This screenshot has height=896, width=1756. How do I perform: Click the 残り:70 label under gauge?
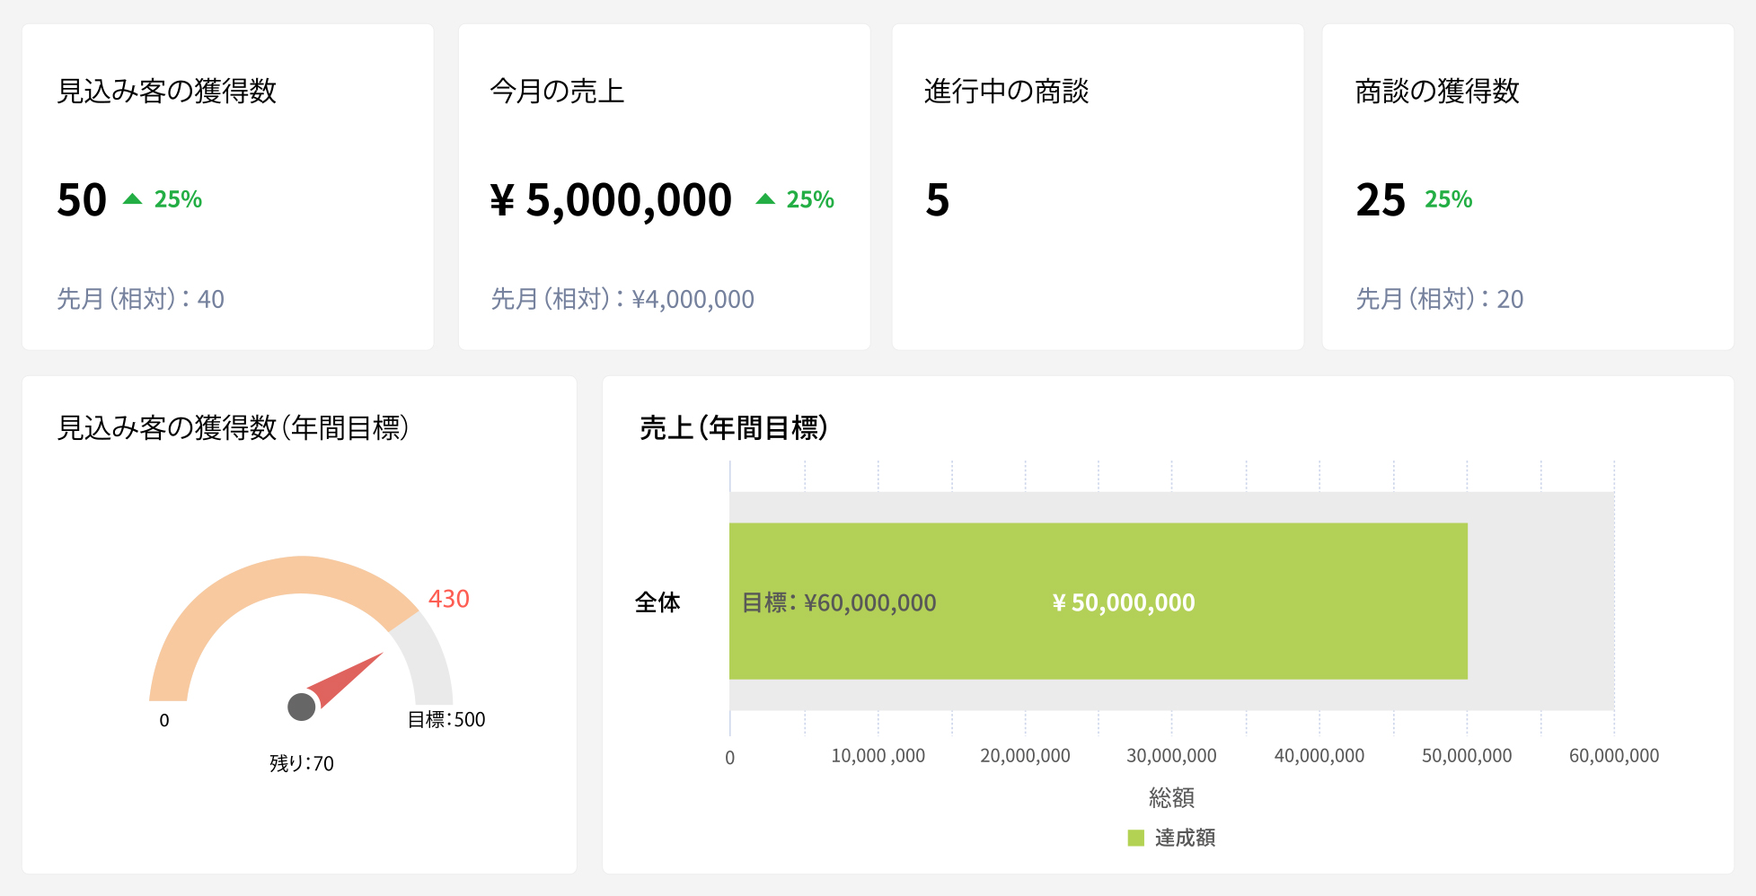[x=302, y=763]
